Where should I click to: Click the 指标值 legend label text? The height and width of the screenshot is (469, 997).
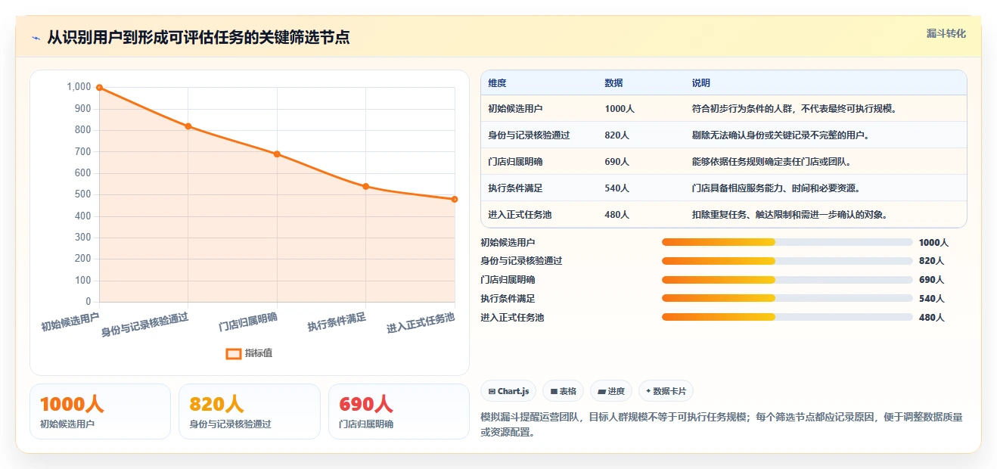259,353
